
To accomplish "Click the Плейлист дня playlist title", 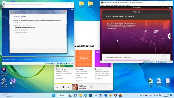I will tap(61, 69).
